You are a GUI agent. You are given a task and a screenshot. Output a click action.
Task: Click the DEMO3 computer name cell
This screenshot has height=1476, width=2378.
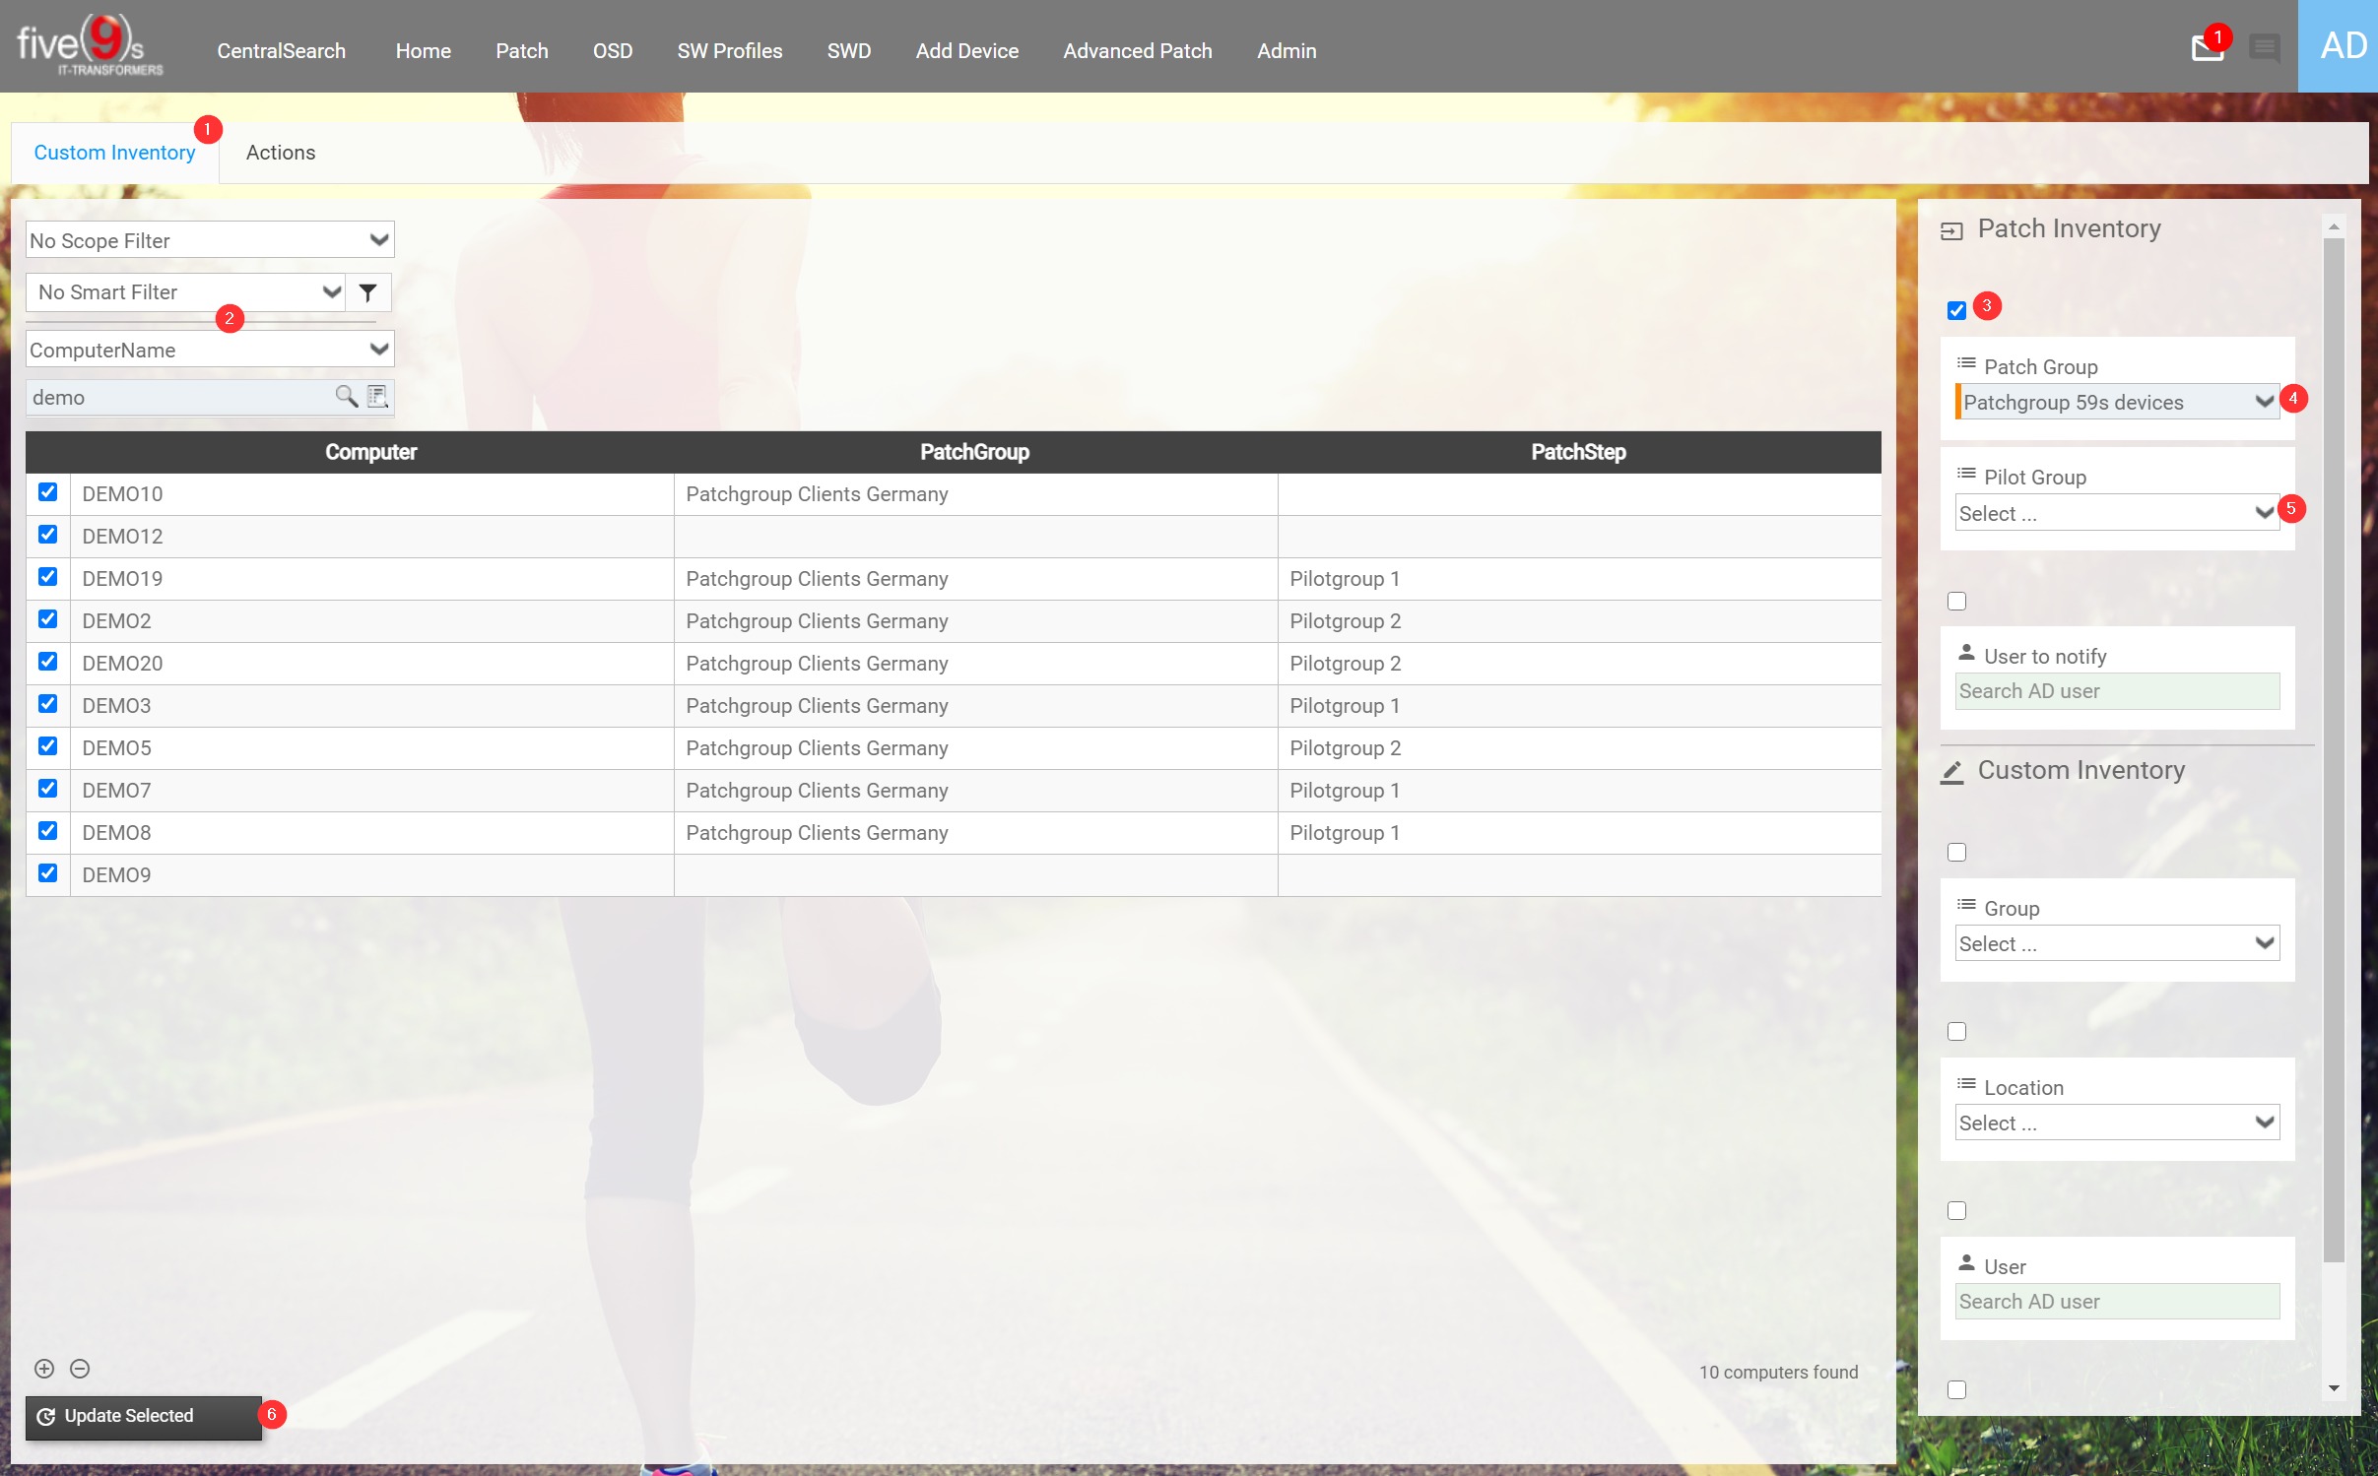(372, 706)
